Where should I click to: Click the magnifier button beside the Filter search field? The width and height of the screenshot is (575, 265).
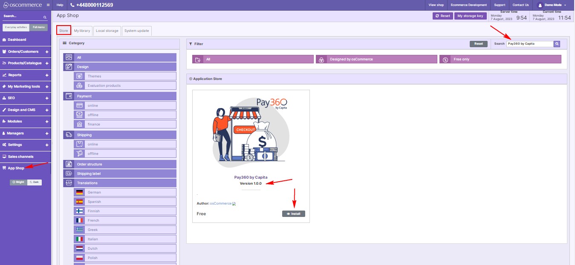(x=557, y=44)
